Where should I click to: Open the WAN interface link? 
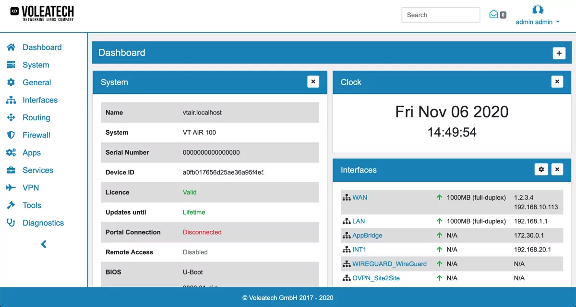360,197
